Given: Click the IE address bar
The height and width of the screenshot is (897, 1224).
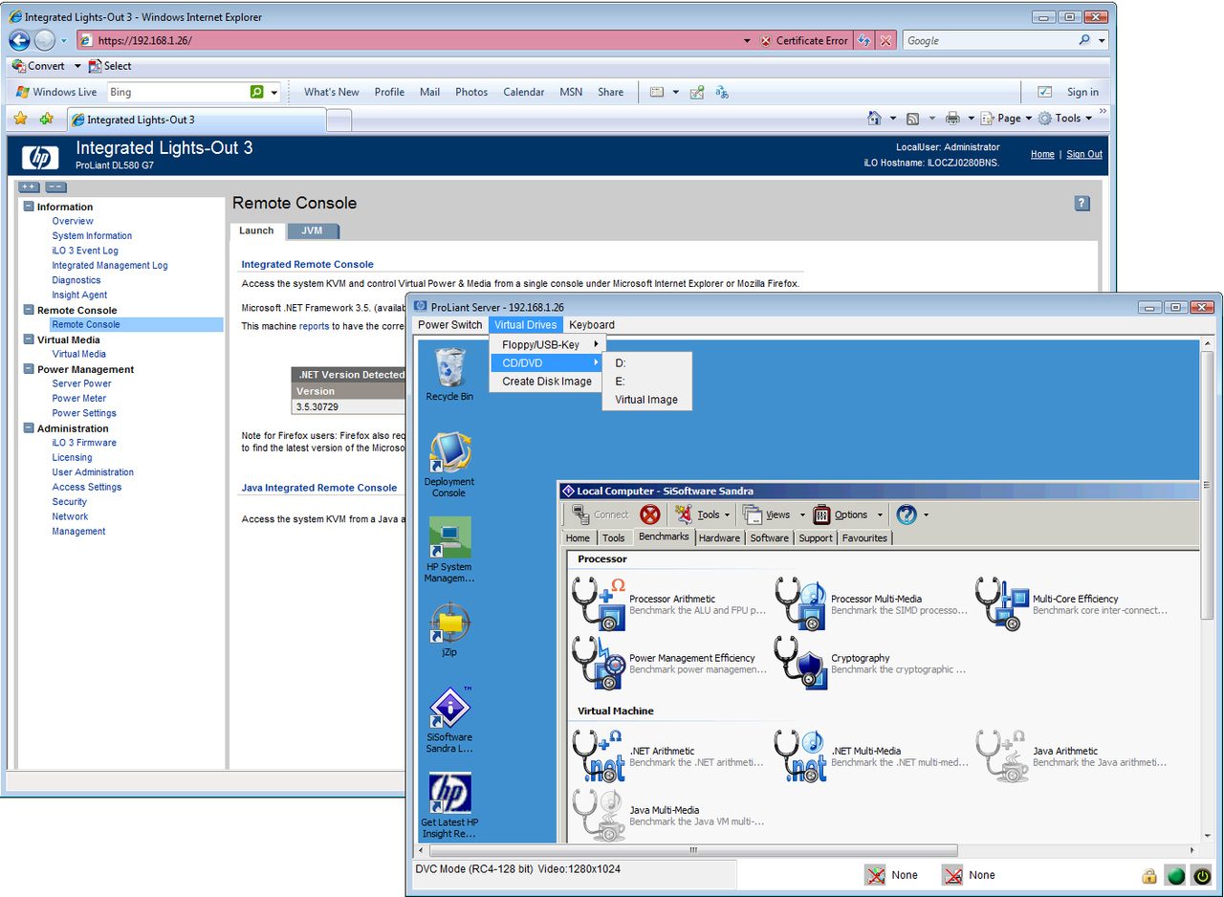Looking at the screenshot, I should click(411, 40).
